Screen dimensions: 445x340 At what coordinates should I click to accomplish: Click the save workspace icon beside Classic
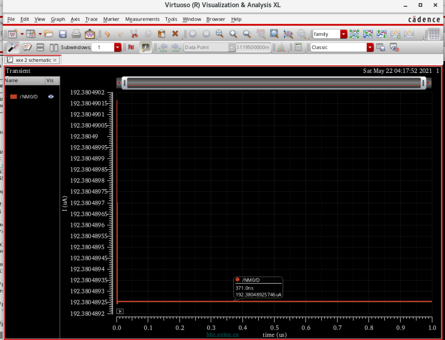[380, 47]
